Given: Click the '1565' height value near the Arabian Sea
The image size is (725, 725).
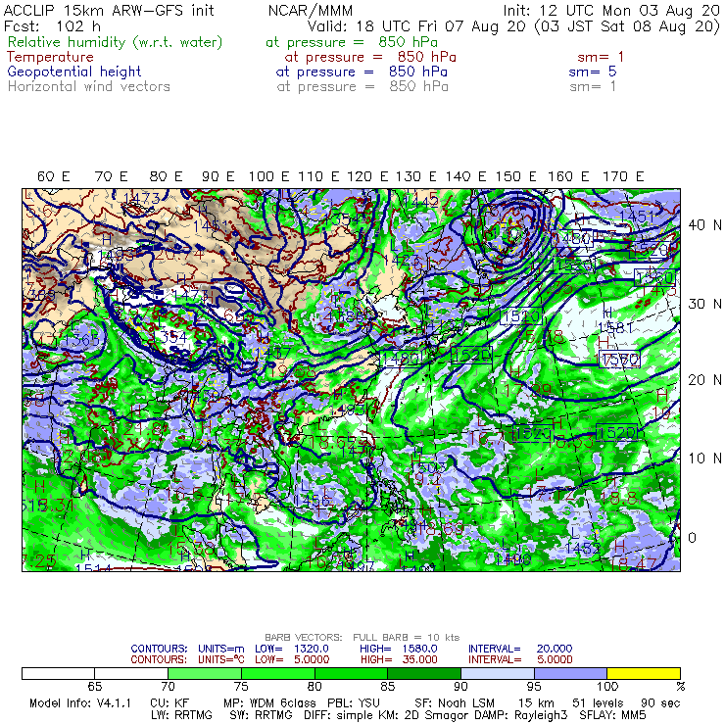Looking at the screenshot, I should click(81, 340).
